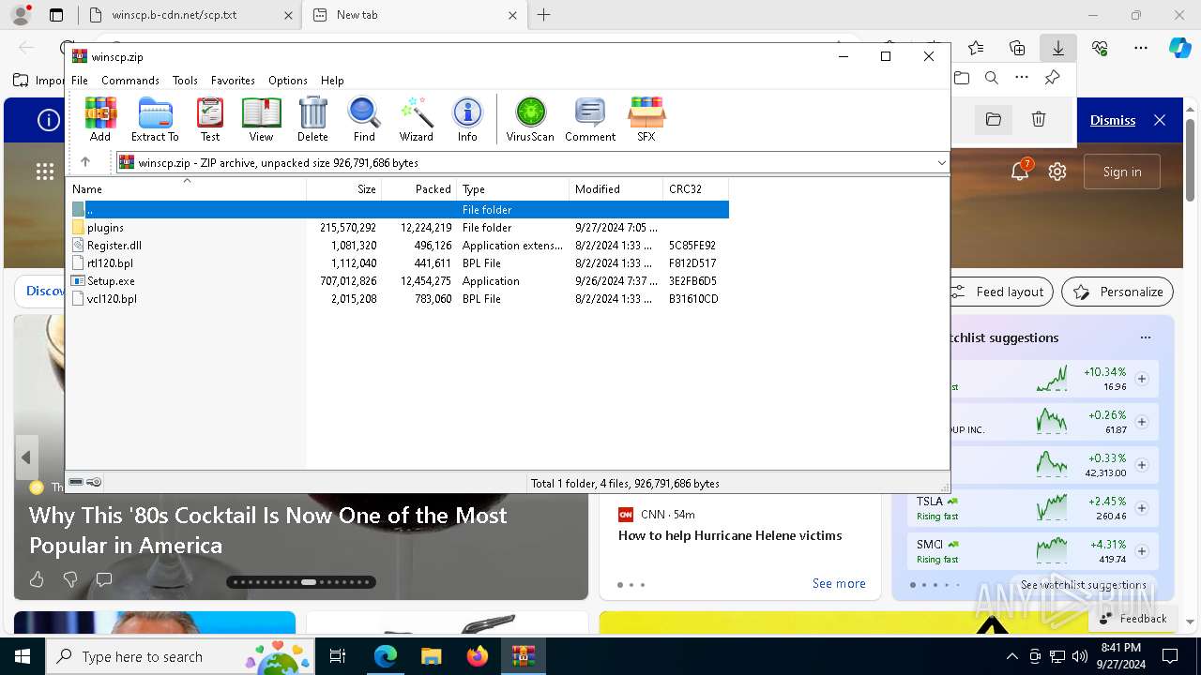Image resolution: width=1201 pixels, height=675 pixels.
Task: Click the key icon in WinRAR status bar
Action: [94, 483]
